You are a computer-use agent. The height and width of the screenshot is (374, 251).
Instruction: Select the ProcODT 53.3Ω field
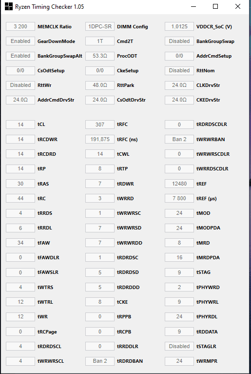[x=100, y=56]
